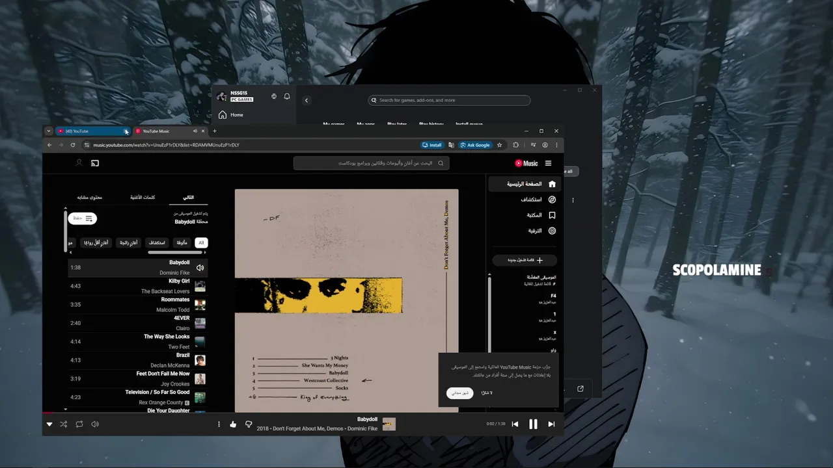Open the account avatar icon in YouTube Music

click(79, 163)
